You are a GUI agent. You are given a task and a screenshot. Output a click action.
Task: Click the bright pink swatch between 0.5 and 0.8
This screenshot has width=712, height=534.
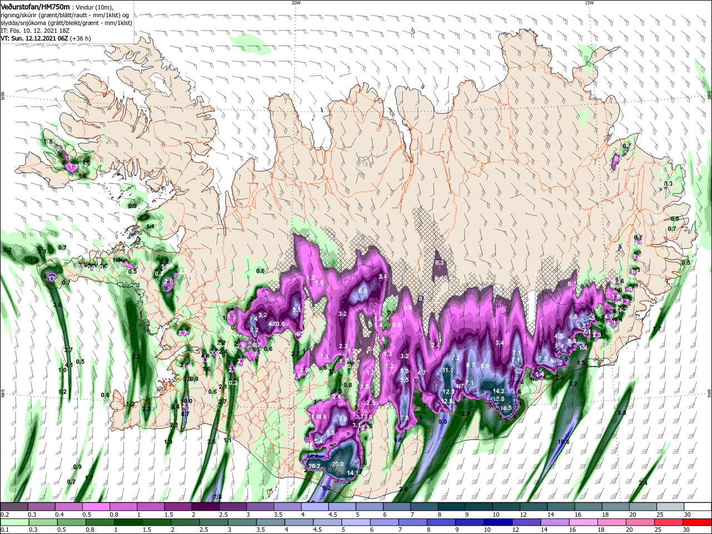pyautogui.click(x=95, y=507)
